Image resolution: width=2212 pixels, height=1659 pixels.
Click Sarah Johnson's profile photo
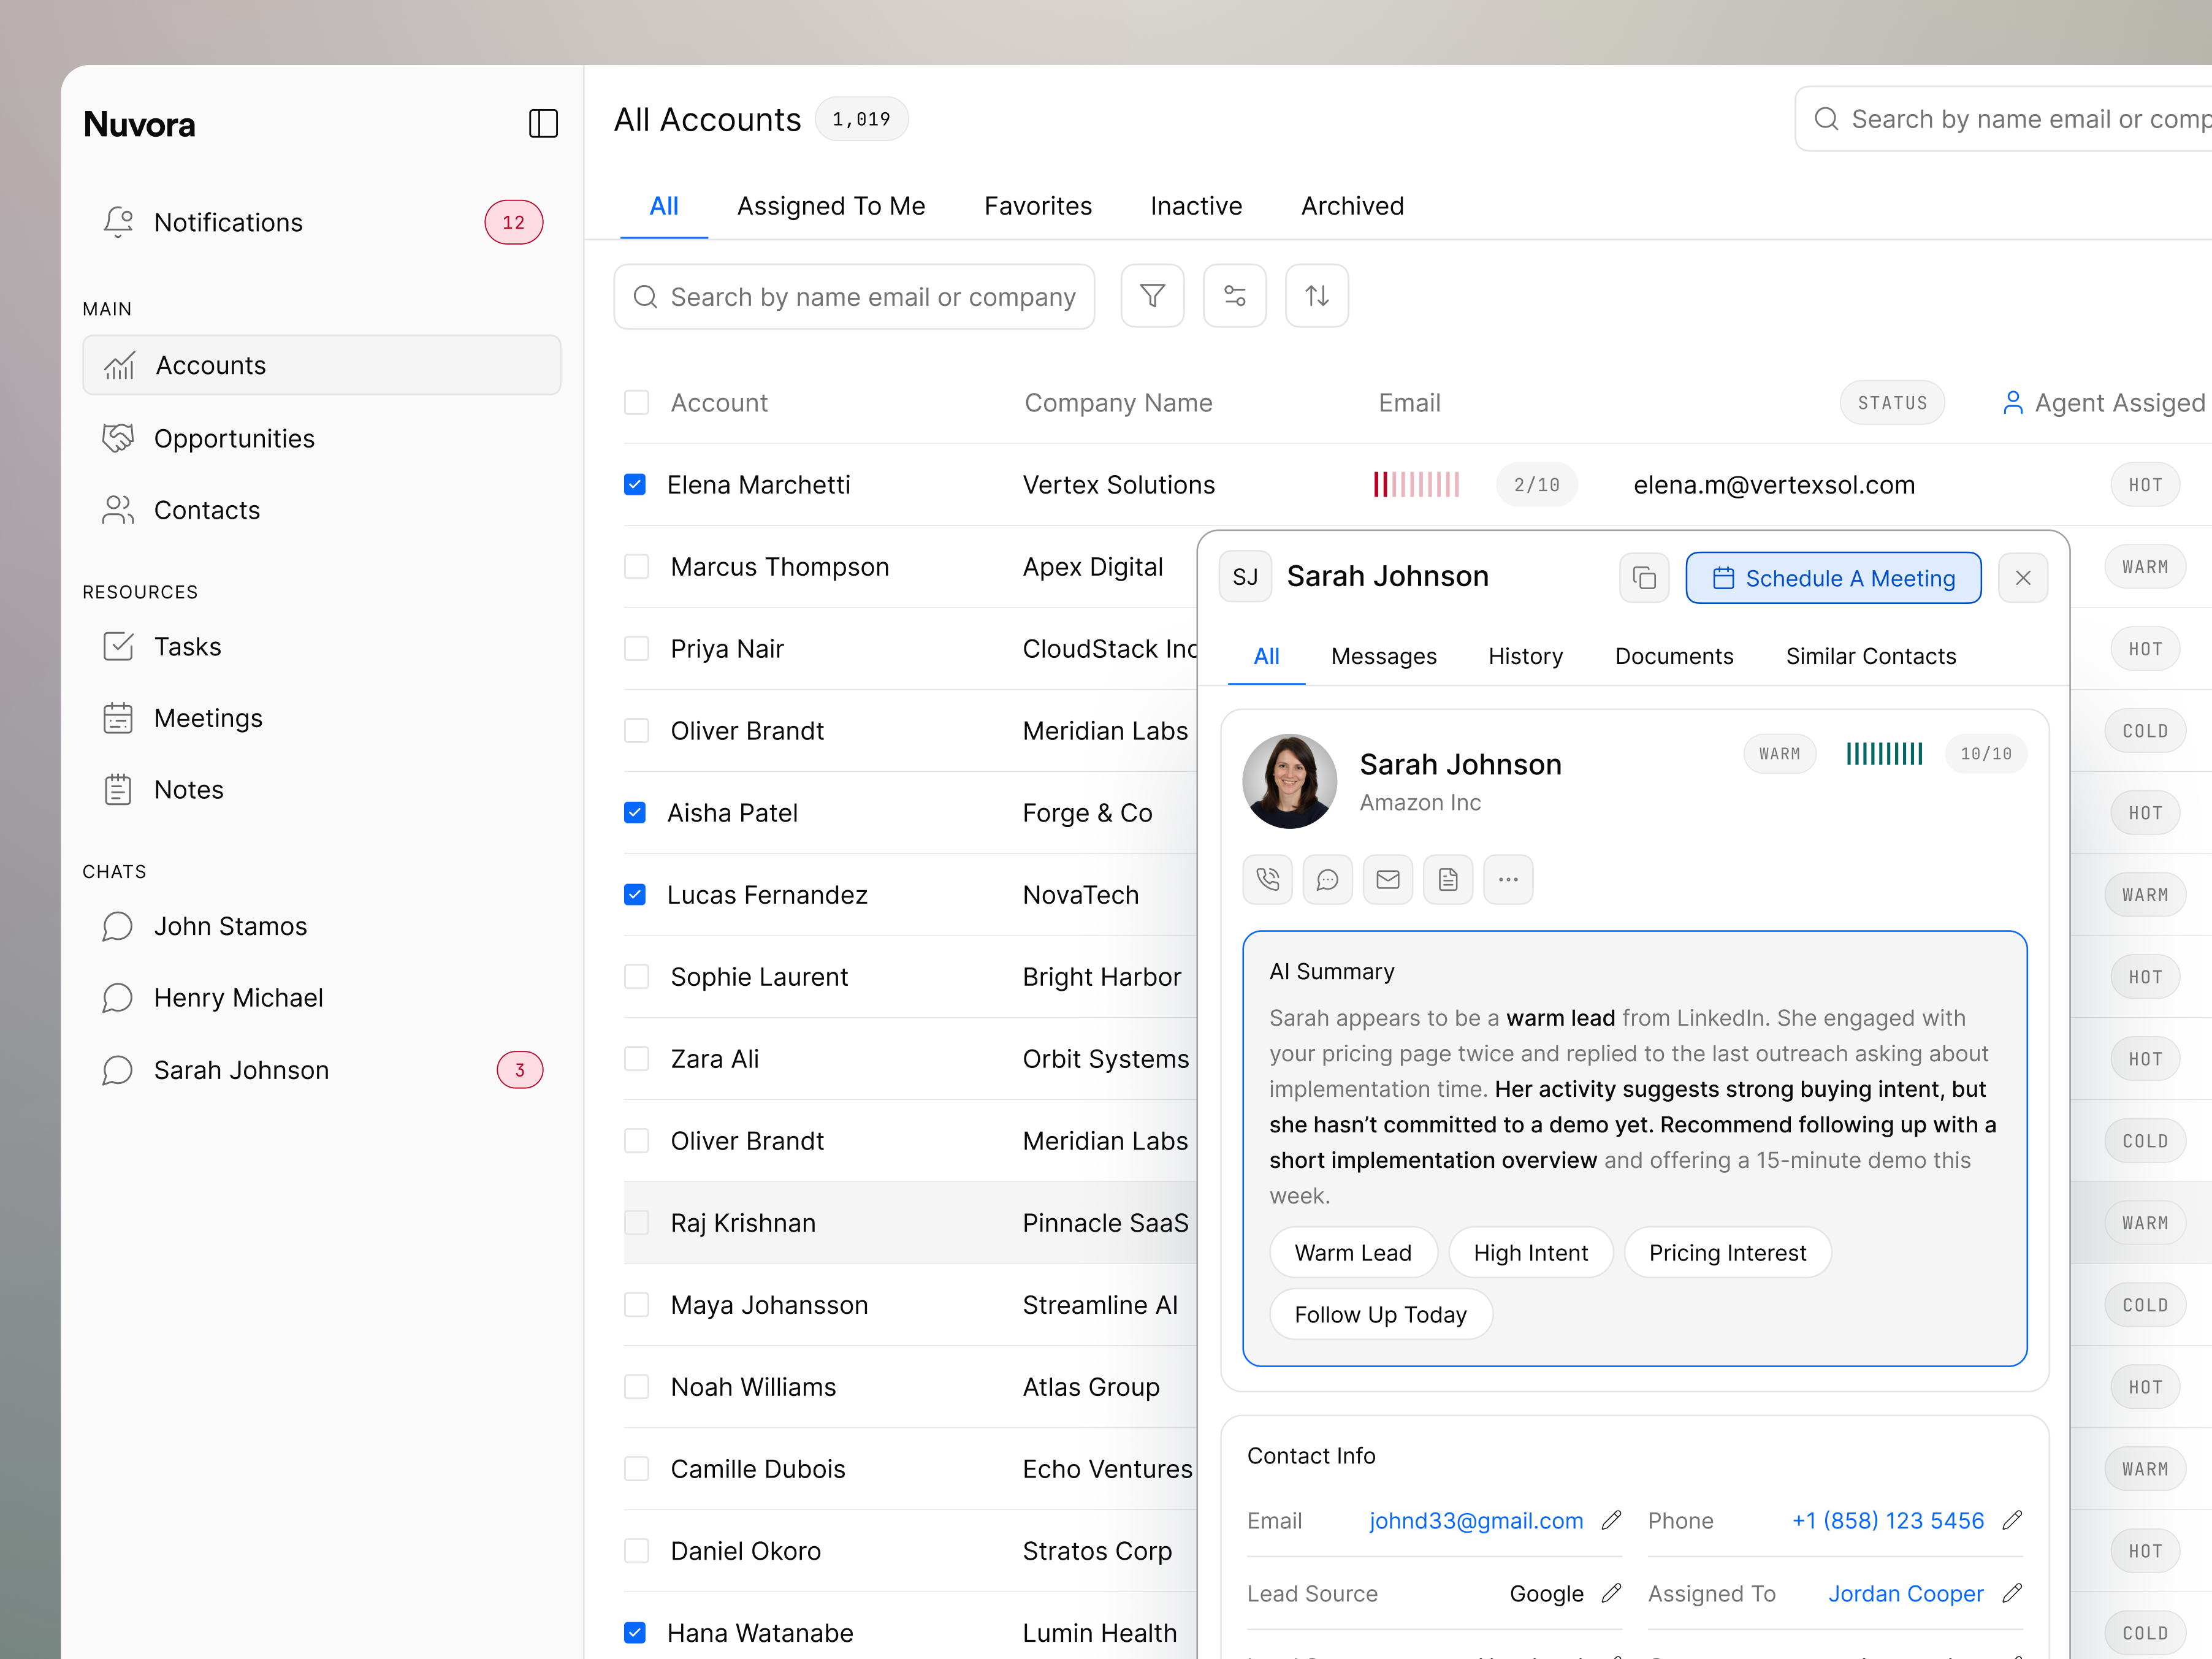[1289, 781]
